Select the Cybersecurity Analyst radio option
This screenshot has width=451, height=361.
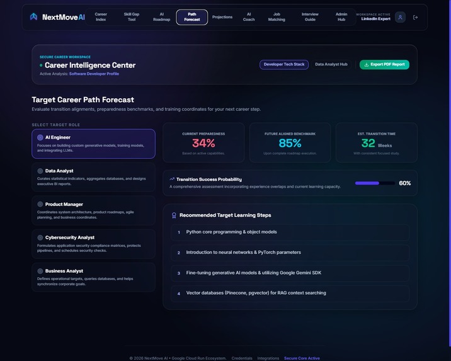tap(40, 238)
